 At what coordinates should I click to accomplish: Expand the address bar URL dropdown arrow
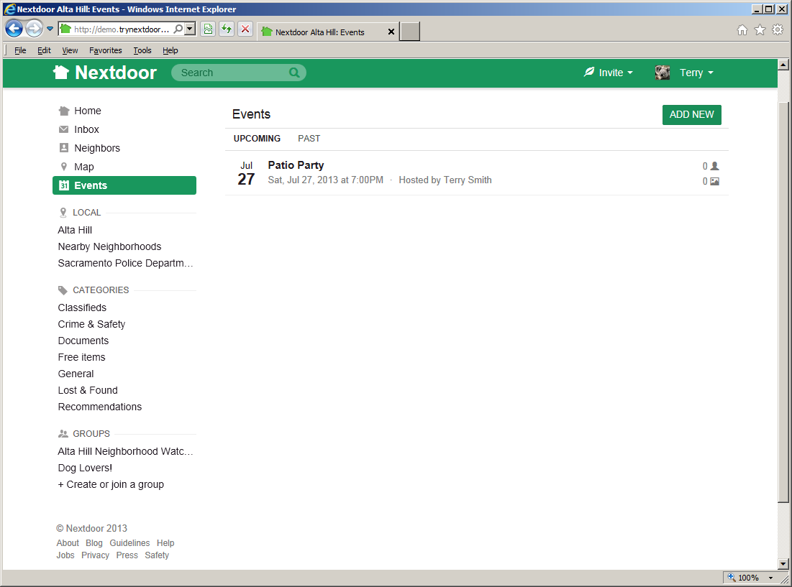190,29
